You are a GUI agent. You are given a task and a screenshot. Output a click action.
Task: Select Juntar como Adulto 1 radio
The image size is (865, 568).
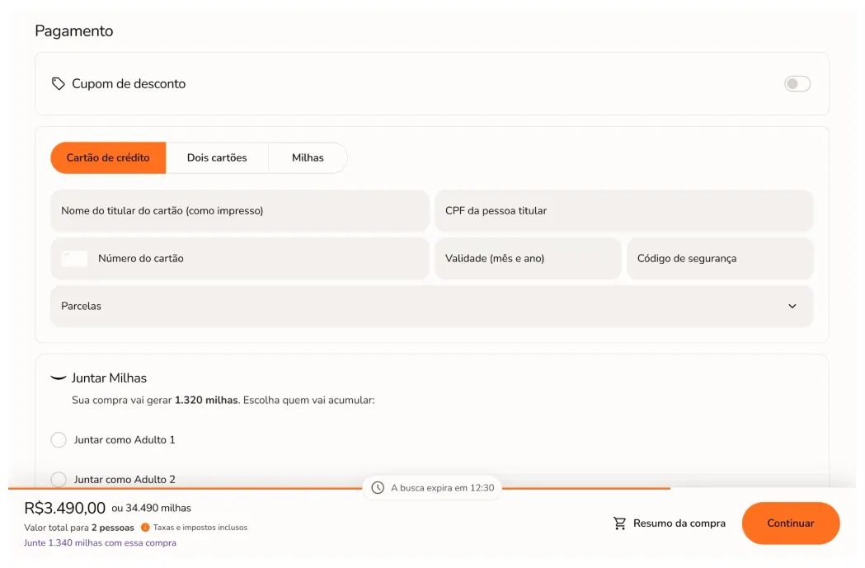(x=59, y=439)
